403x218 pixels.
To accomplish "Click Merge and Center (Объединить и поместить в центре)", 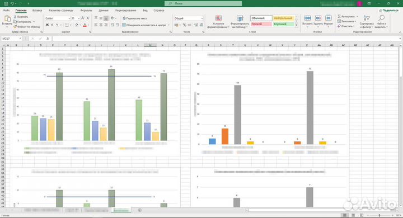I will coord(144,25).
